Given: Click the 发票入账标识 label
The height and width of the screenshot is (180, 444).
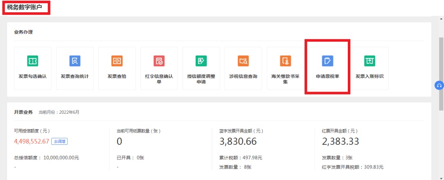Looking at the screenshot, I should 370,76.
